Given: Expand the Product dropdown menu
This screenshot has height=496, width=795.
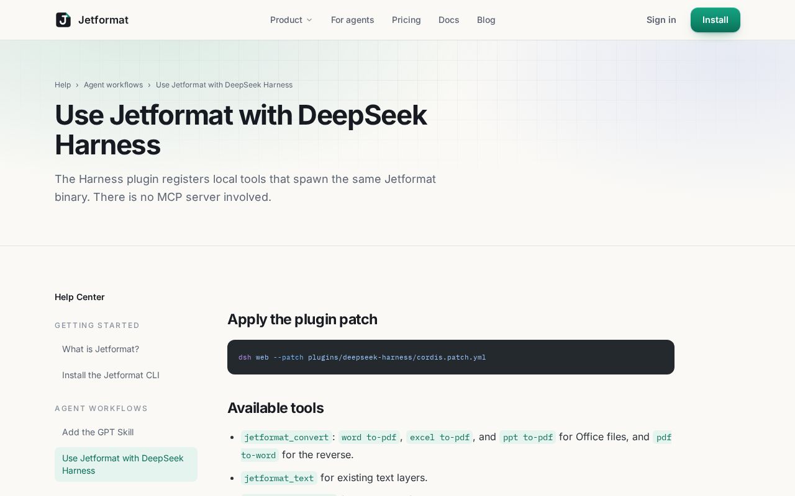Looking at the screenshot, I should point(291,20).
